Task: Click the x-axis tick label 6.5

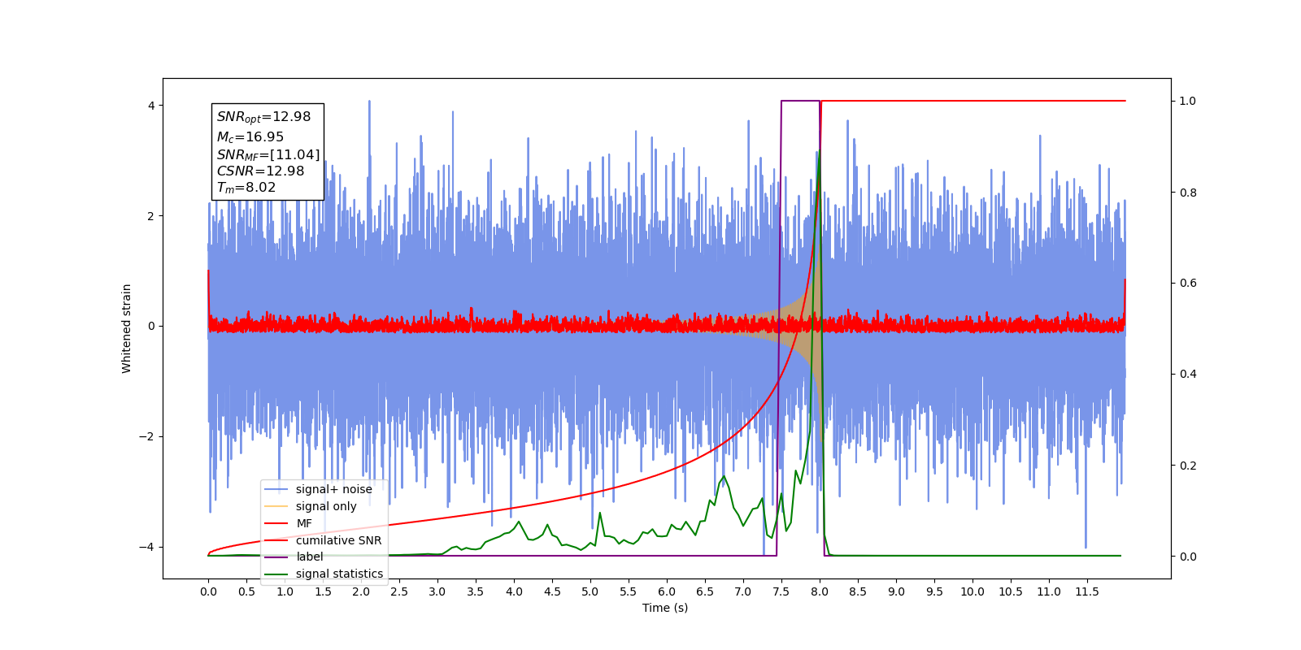Action: click(705, 591)
